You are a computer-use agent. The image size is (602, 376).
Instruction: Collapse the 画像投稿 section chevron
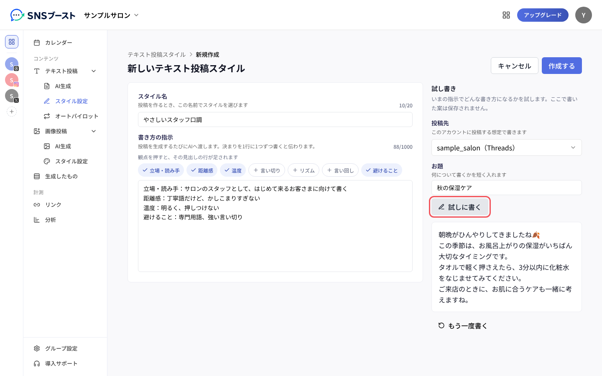94,131
